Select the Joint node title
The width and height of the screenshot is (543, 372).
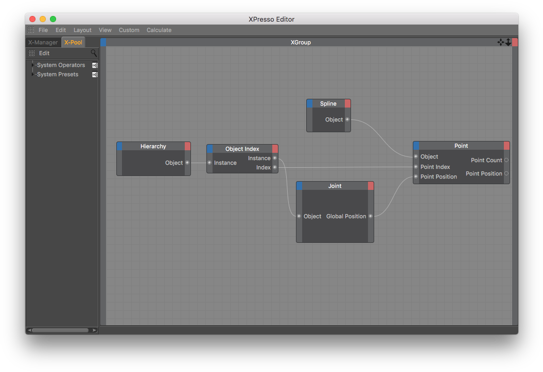335,186
